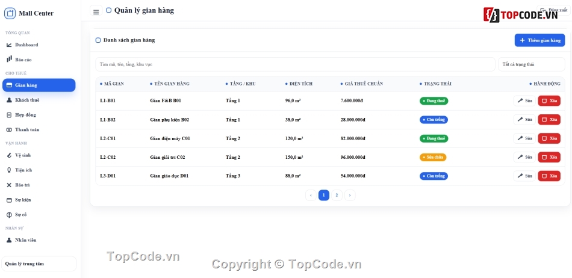Viewport: 572px width, 278px height.
Task: Click the cell Gian giáo dục D01
Action: click(169, 176)
